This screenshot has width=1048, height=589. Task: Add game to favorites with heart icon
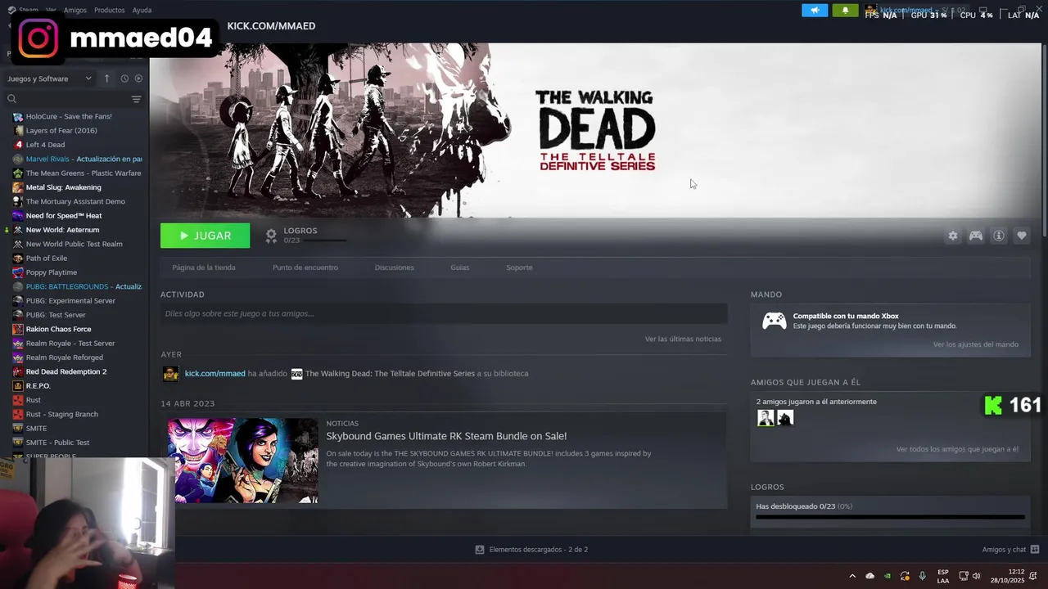pos(1022,236)
